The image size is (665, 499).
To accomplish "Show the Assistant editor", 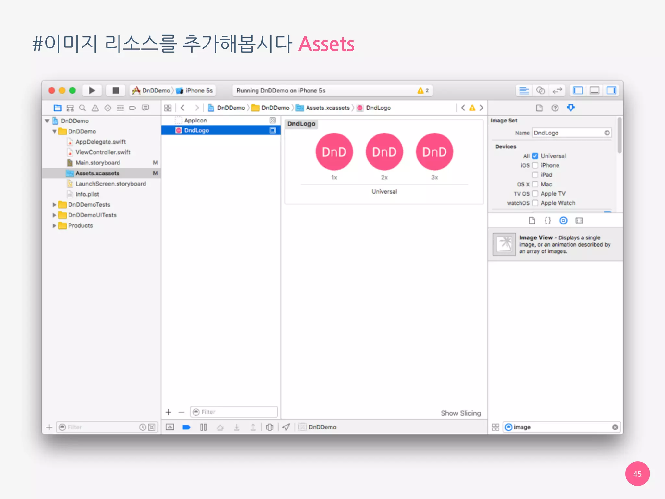I will click(x=540, y=90).
